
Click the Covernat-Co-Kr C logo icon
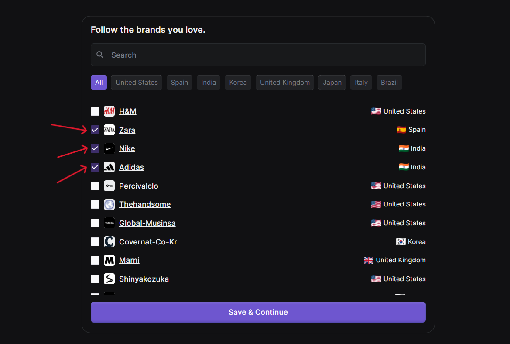coord(109,242)
